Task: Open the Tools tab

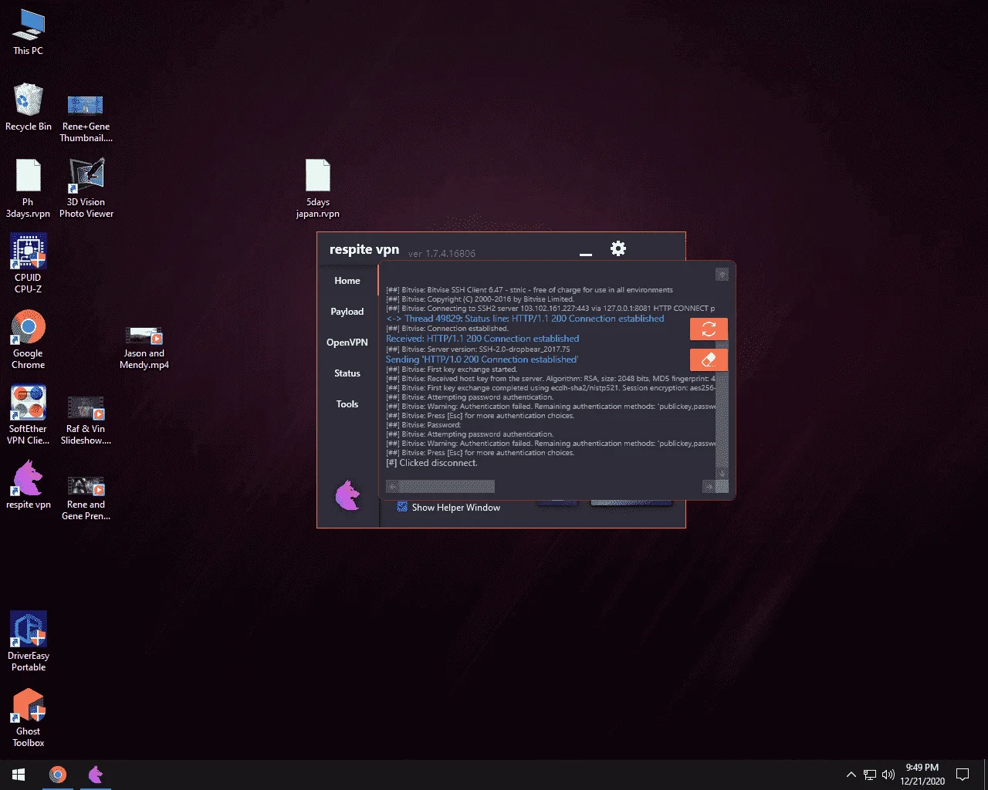Action: pyautogui.click(x=347, y=404)
